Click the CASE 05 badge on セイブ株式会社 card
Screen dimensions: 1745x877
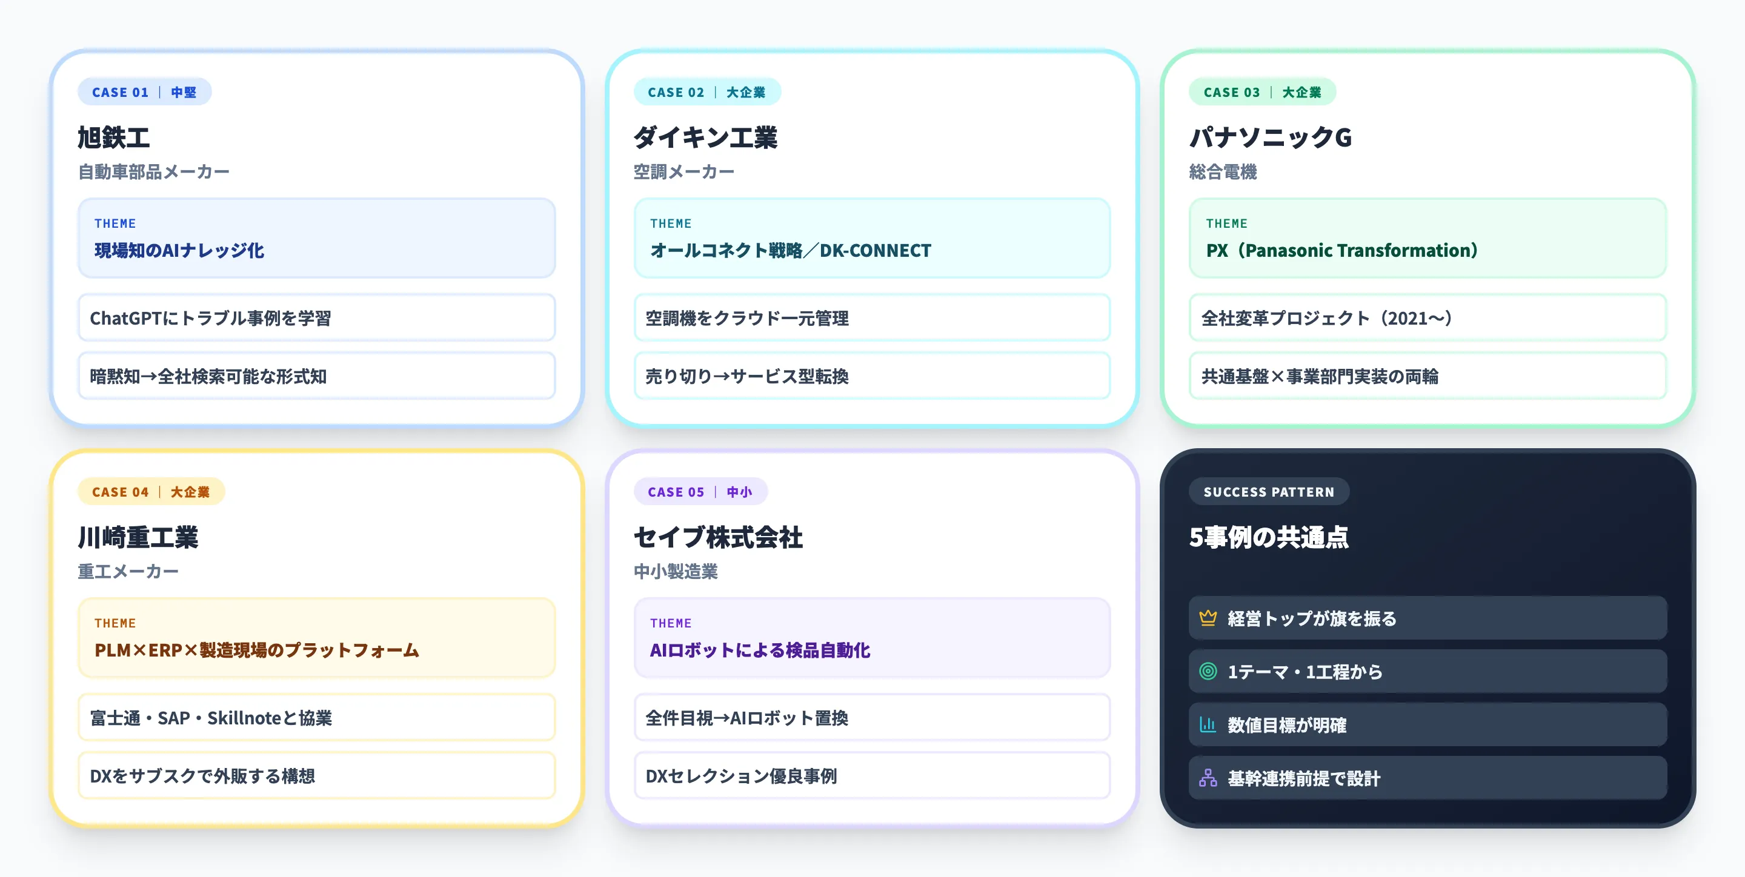tap(675, 492)
